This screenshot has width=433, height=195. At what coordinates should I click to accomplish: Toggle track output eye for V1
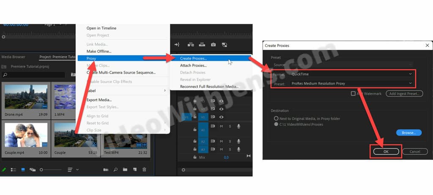coord(221,117)
